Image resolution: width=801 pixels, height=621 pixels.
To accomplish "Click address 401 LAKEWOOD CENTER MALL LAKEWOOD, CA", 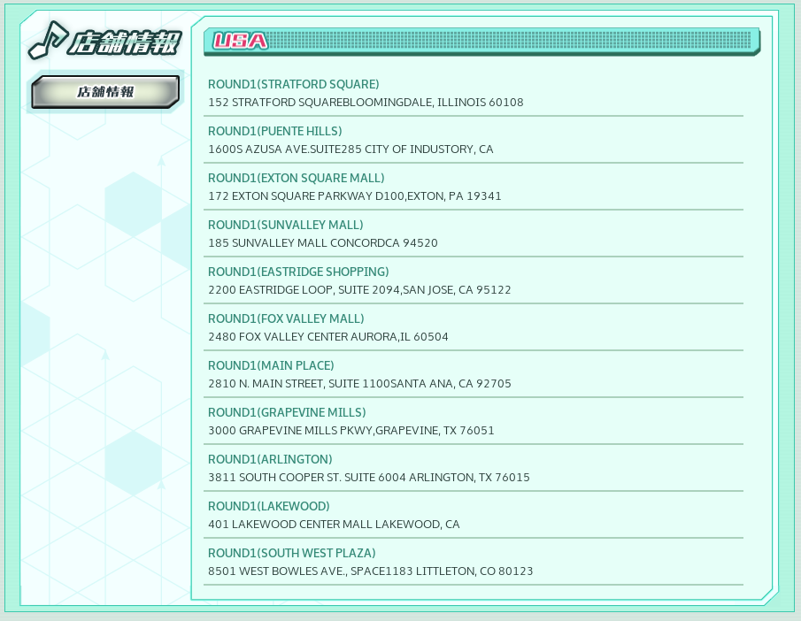I will click(334, 525).
